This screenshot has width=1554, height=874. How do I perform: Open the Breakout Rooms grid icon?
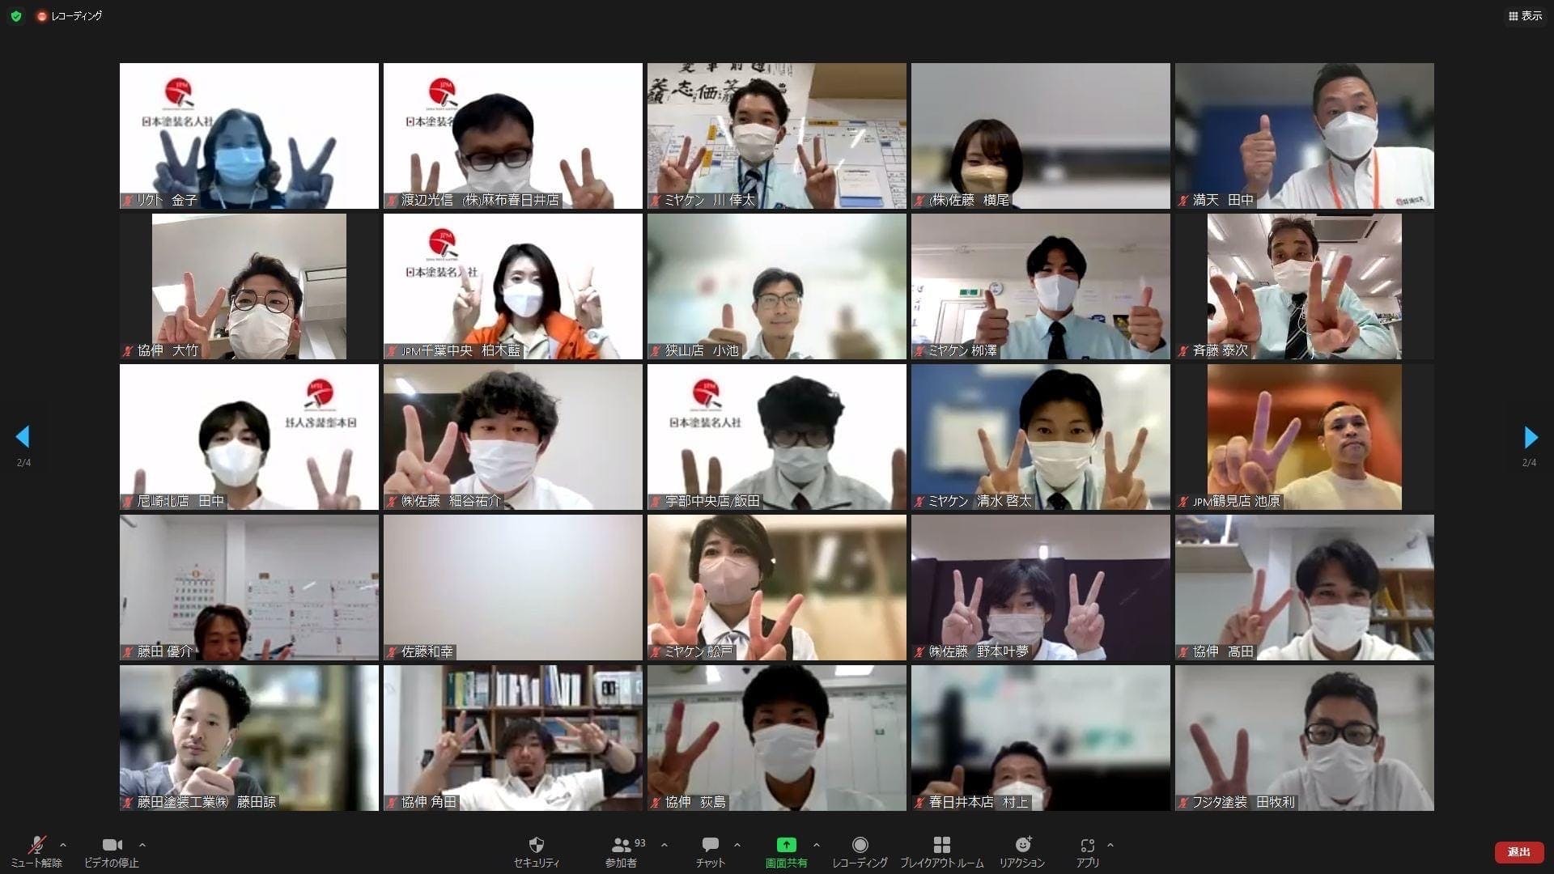click(x=941, y=845)
